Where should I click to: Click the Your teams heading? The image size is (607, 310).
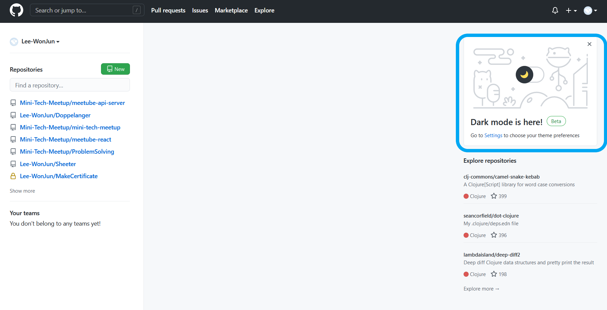click(25, 213)
